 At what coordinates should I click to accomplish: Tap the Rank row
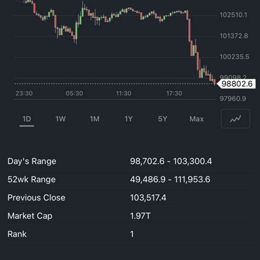130,234
